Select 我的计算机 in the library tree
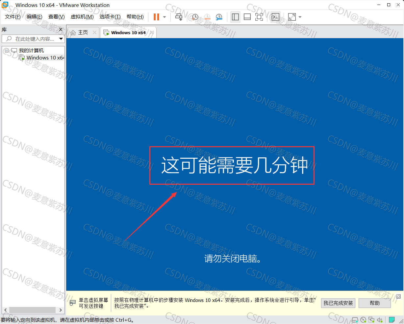 (31, 50)
